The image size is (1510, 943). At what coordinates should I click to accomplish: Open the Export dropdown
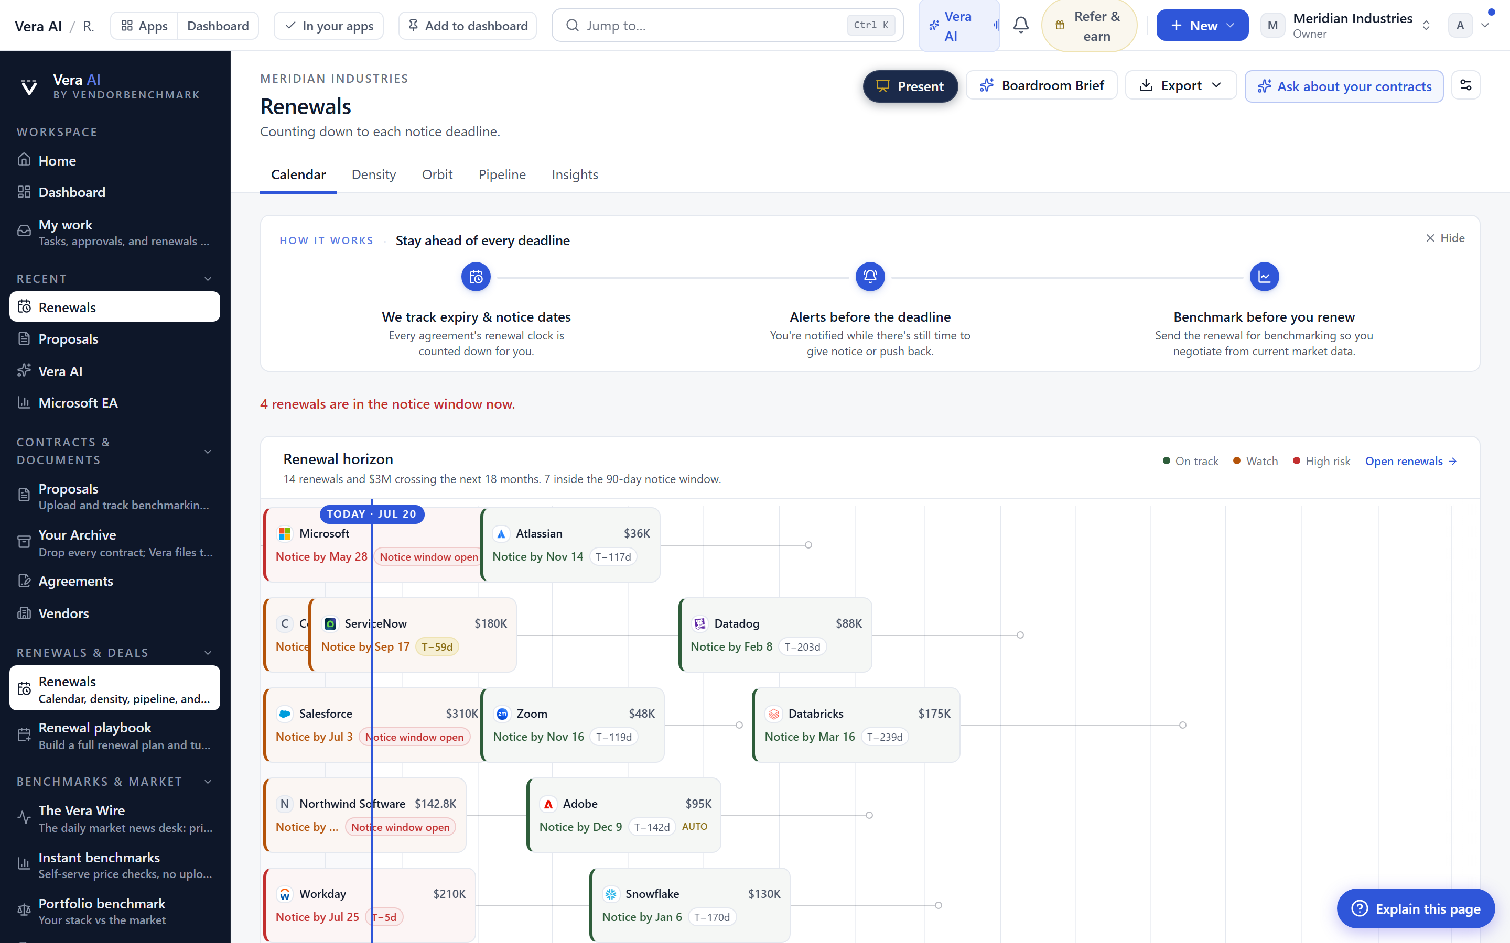1181,85
